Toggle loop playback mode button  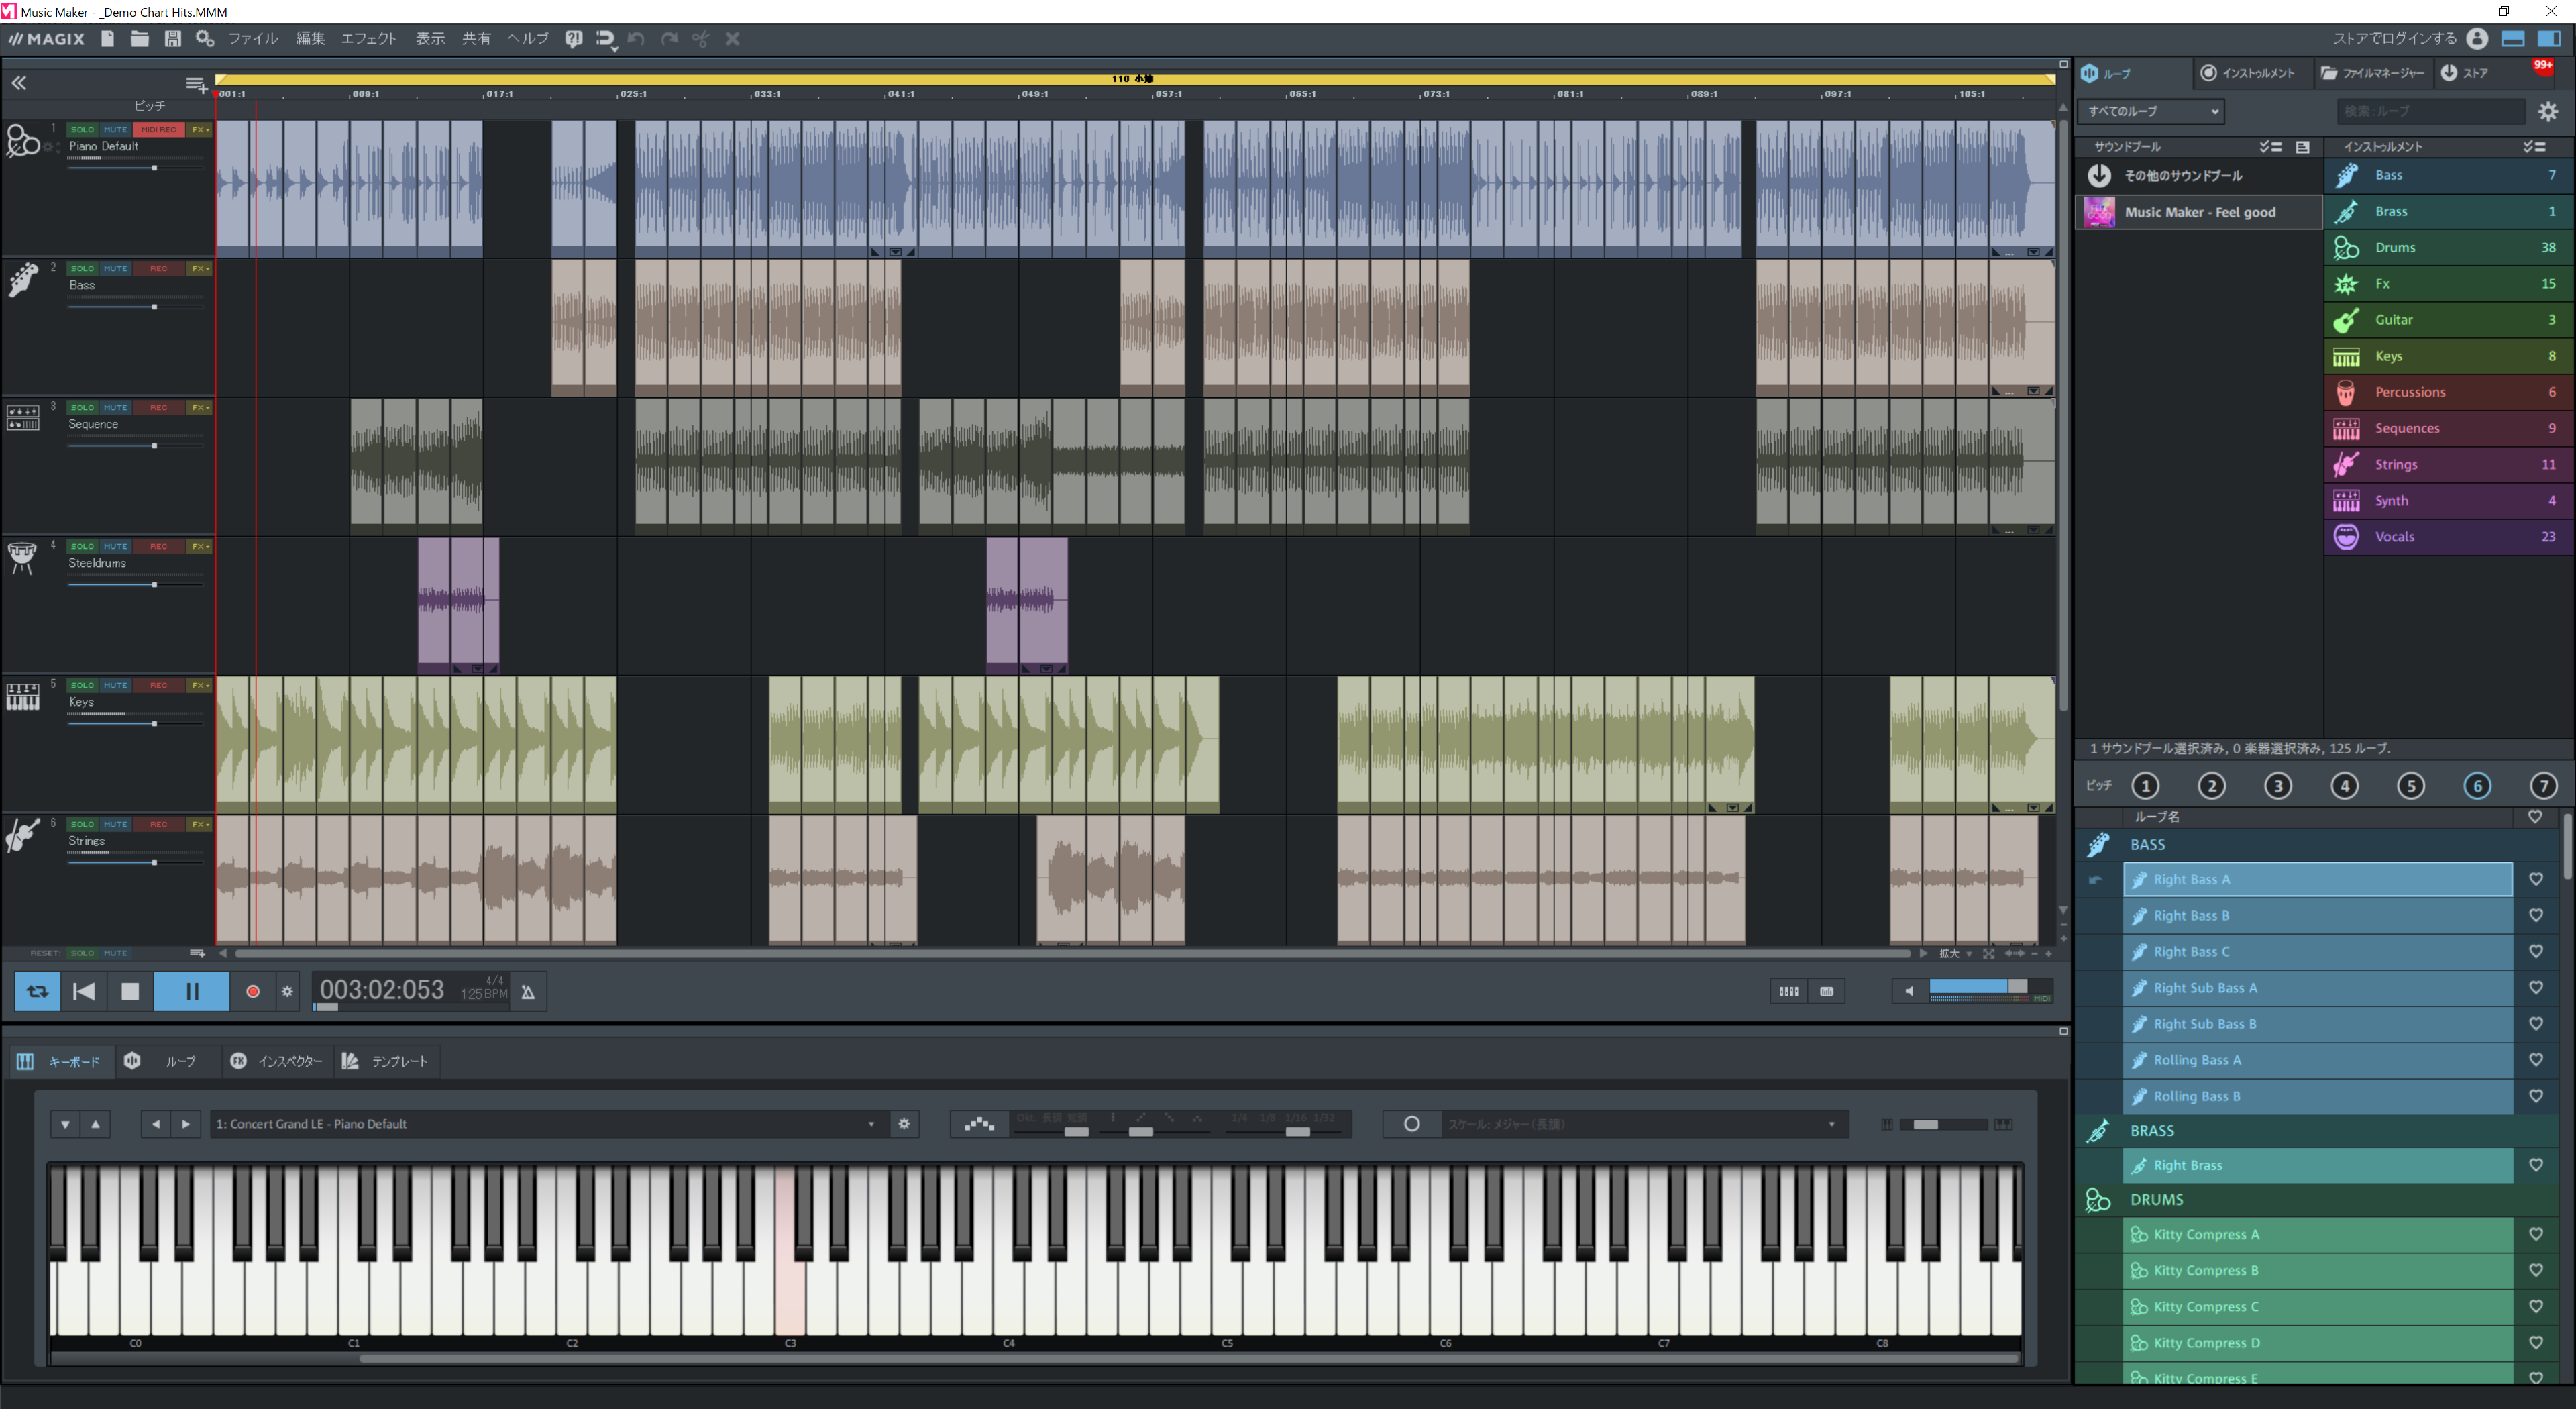(x=37, y=992)
